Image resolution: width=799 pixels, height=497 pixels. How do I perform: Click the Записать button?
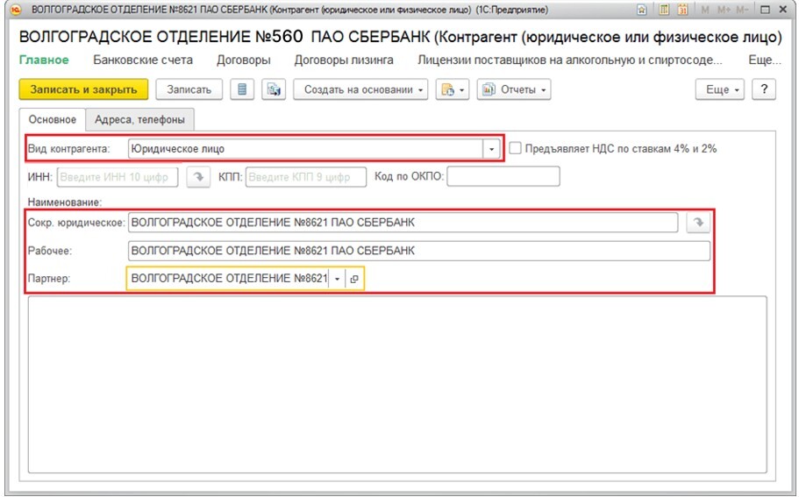tap(189, 89)
